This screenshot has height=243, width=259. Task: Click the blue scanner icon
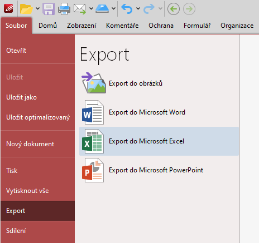(x=102, y=8)
